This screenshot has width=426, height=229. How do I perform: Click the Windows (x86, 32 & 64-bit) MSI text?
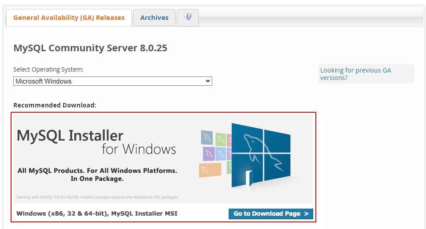[97, 214]
